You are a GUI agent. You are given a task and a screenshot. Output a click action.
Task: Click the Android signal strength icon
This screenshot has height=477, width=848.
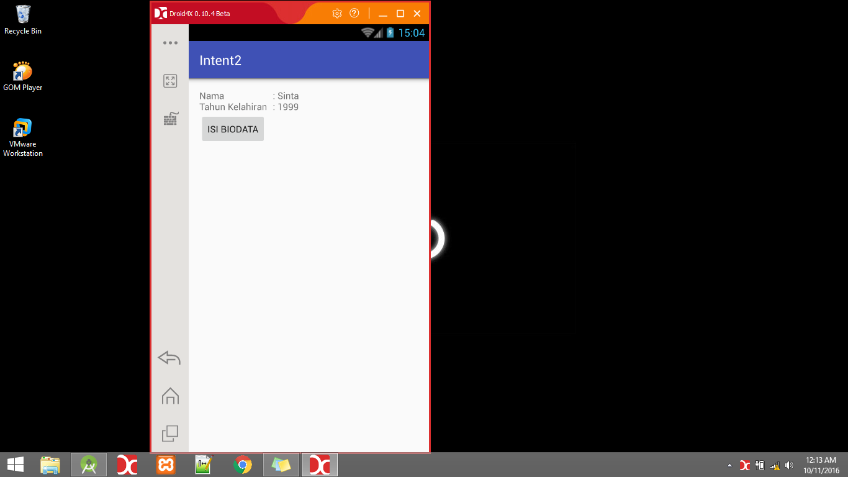pyautogui.click(x=378, y=33)
